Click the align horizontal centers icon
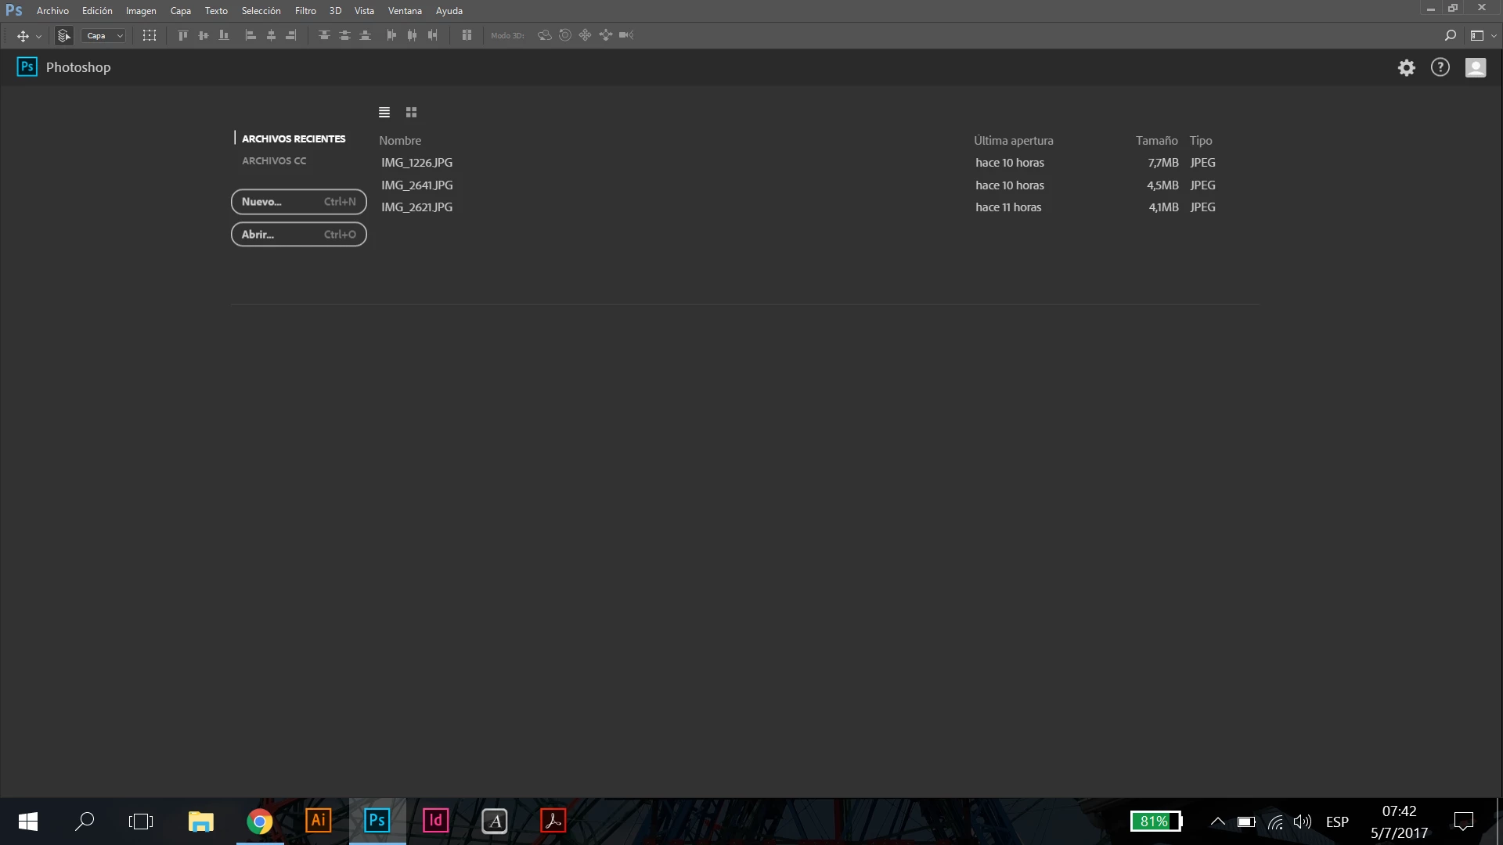 tap(271, 35)
